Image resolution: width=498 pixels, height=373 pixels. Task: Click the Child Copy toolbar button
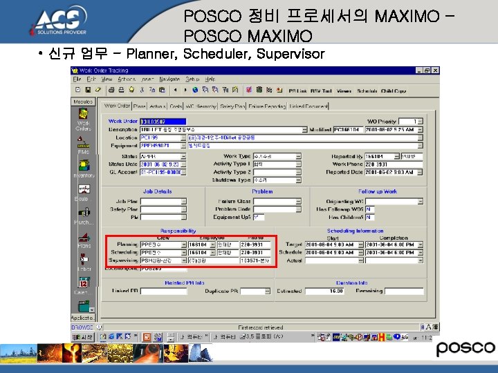(394, 91)
